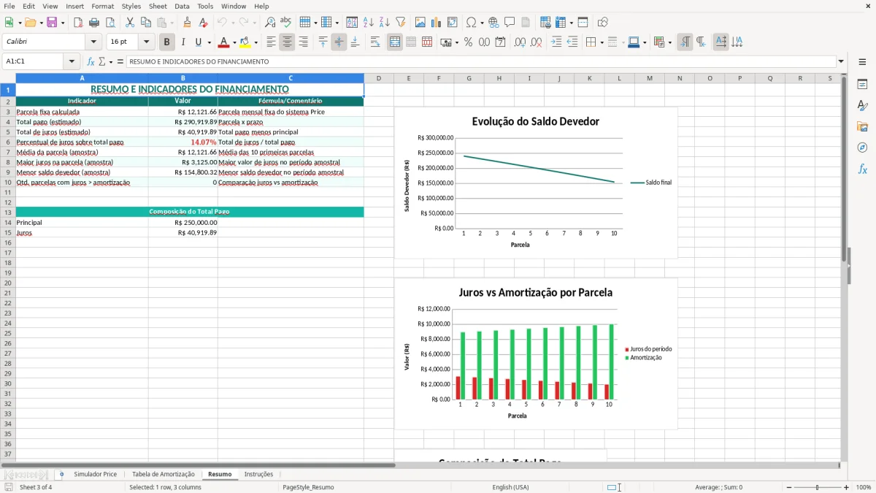Viewport: 876px width, 493px height.
Task: Toggle Print Preview icon
Action: tap(110, 23)
